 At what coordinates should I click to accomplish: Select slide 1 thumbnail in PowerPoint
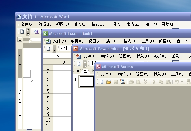click(87, 81)
